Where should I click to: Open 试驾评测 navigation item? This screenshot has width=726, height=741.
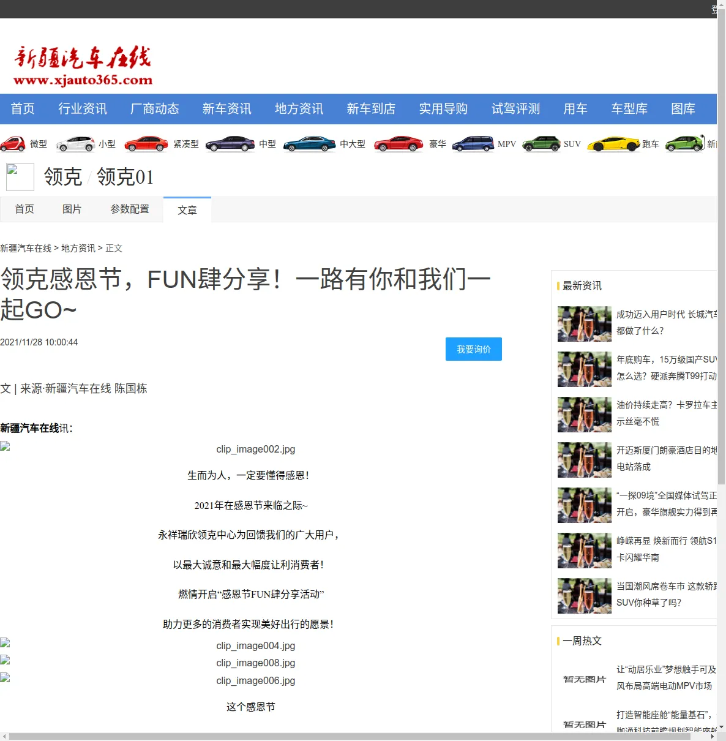pos(516,109)
